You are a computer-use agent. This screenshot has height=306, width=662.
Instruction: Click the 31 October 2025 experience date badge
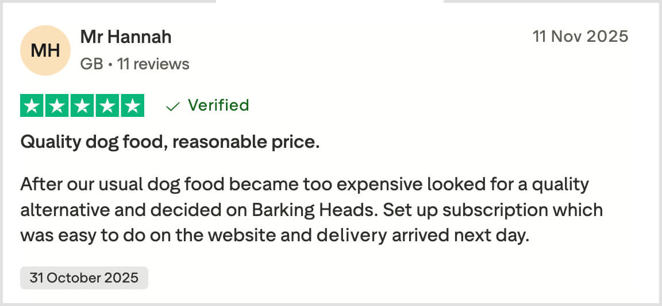tap(84, 278)
